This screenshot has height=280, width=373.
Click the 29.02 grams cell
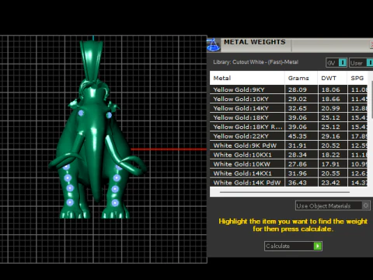point(301,99)
